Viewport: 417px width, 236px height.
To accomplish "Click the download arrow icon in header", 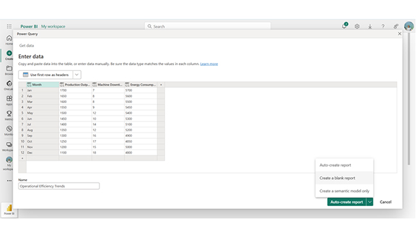I will (x=370, y=26).
